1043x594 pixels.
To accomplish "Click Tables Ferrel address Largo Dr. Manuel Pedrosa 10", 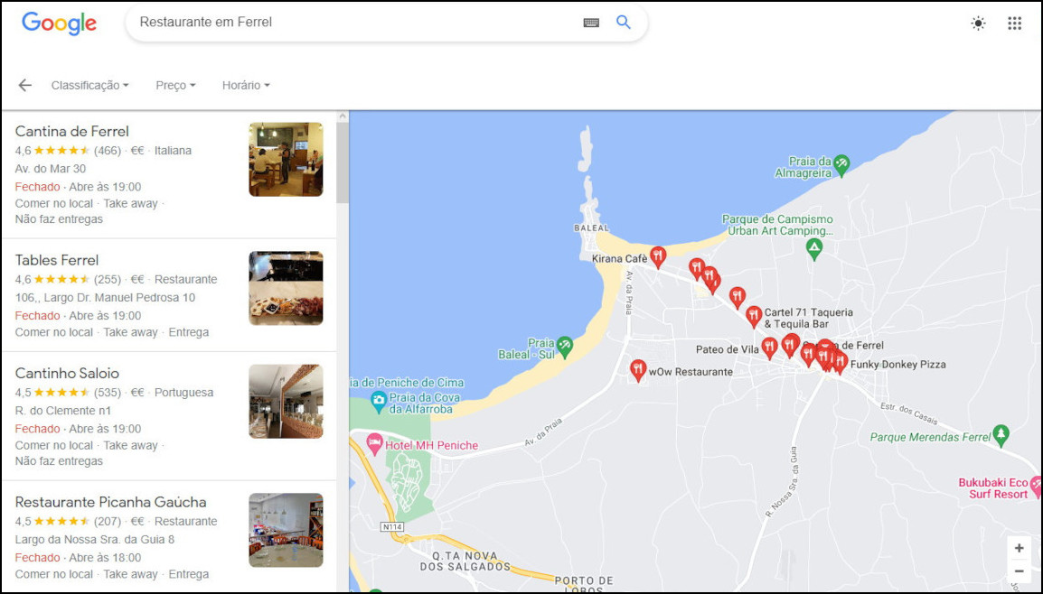I will tap(105, 298).
